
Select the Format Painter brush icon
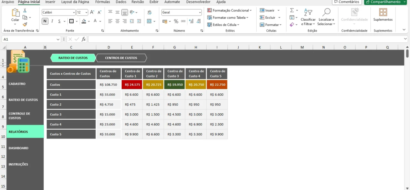(x=25, y=24)
